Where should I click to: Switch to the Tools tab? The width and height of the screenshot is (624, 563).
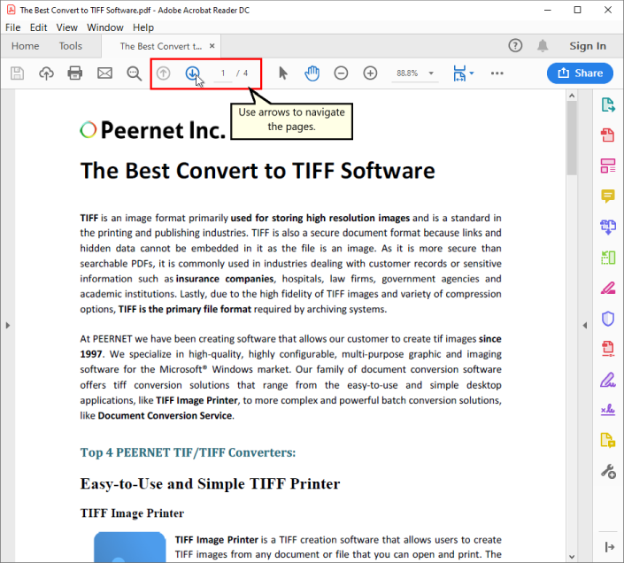click(71, 46)
